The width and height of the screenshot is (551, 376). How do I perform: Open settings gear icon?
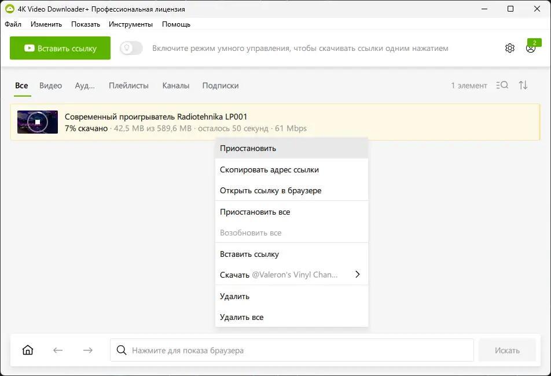pos(510,48)
